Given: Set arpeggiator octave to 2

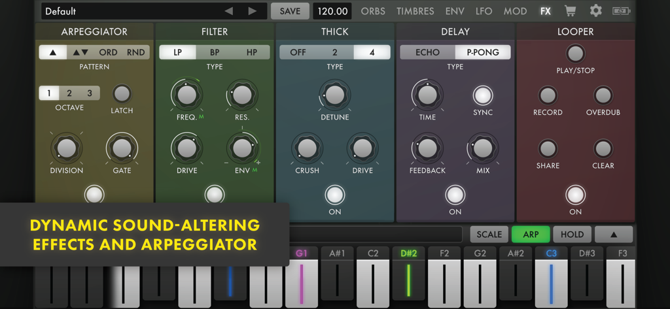Looking at the screenshot, I should pos(69,93).
